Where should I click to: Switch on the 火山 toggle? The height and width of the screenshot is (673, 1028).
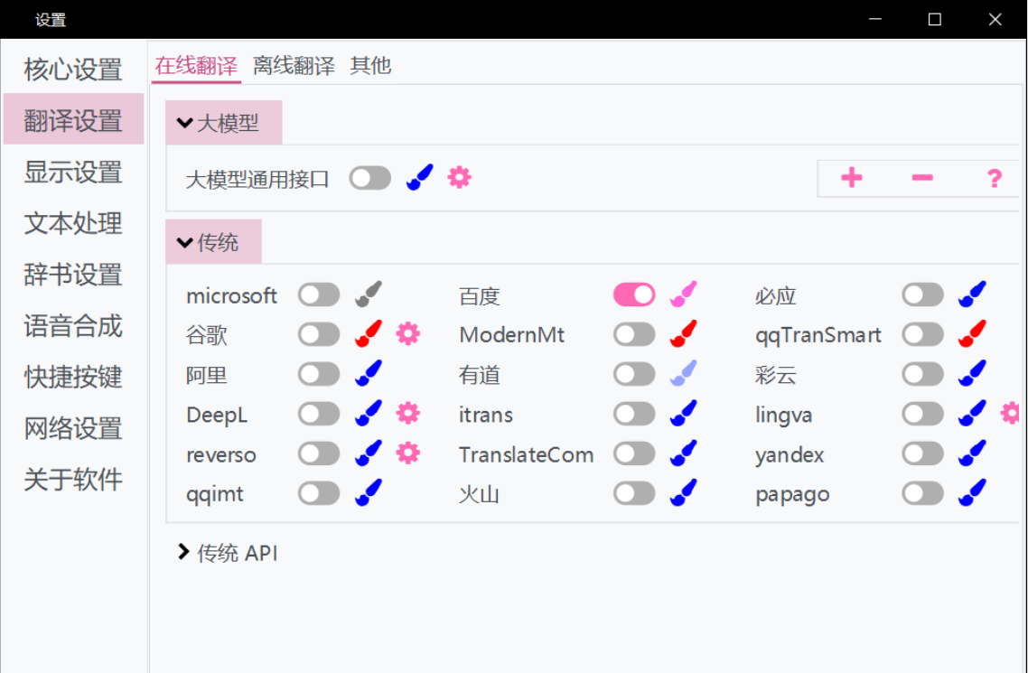point(634,493)
